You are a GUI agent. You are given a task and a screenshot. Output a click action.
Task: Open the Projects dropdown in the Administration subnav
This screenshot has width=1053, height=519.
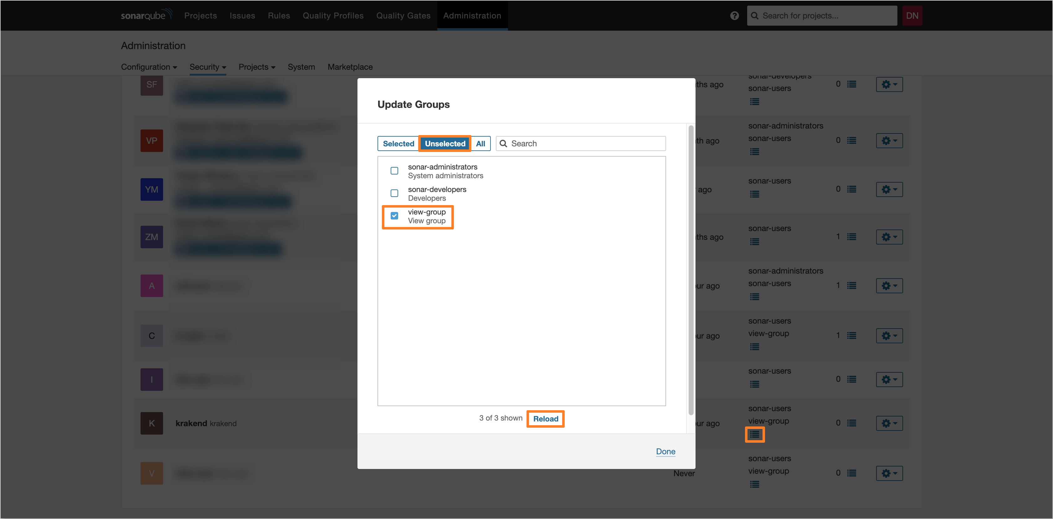(x=257, y=67)
